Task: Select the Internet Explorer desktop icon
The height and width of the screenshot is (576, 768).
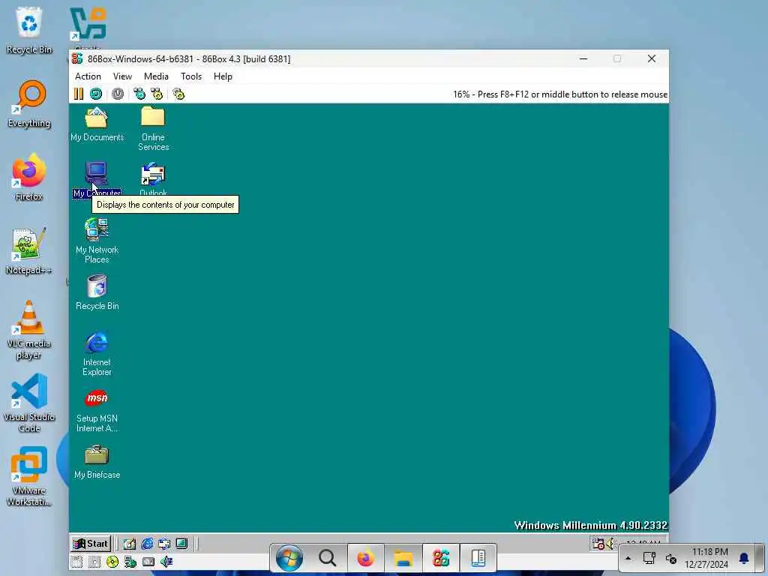Action: [x=97, y=354]
